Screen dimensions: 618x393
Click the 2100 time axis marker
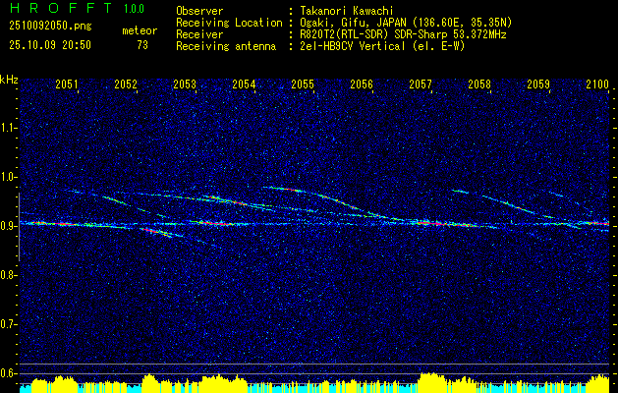(597, 84)
